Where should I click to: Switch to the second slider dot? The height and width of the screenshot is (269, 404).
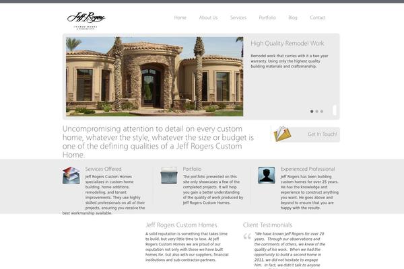pos(316,112)
